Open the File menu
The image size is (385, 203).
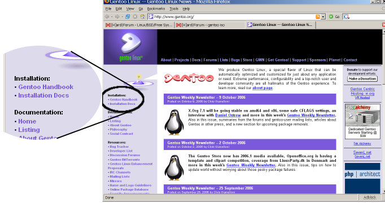click(x=108, y=8)
